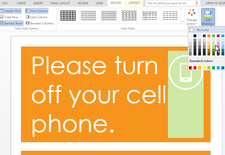Toggle the Last Column option
This screenshot has height=155, width=225.
tap(36, 17)
